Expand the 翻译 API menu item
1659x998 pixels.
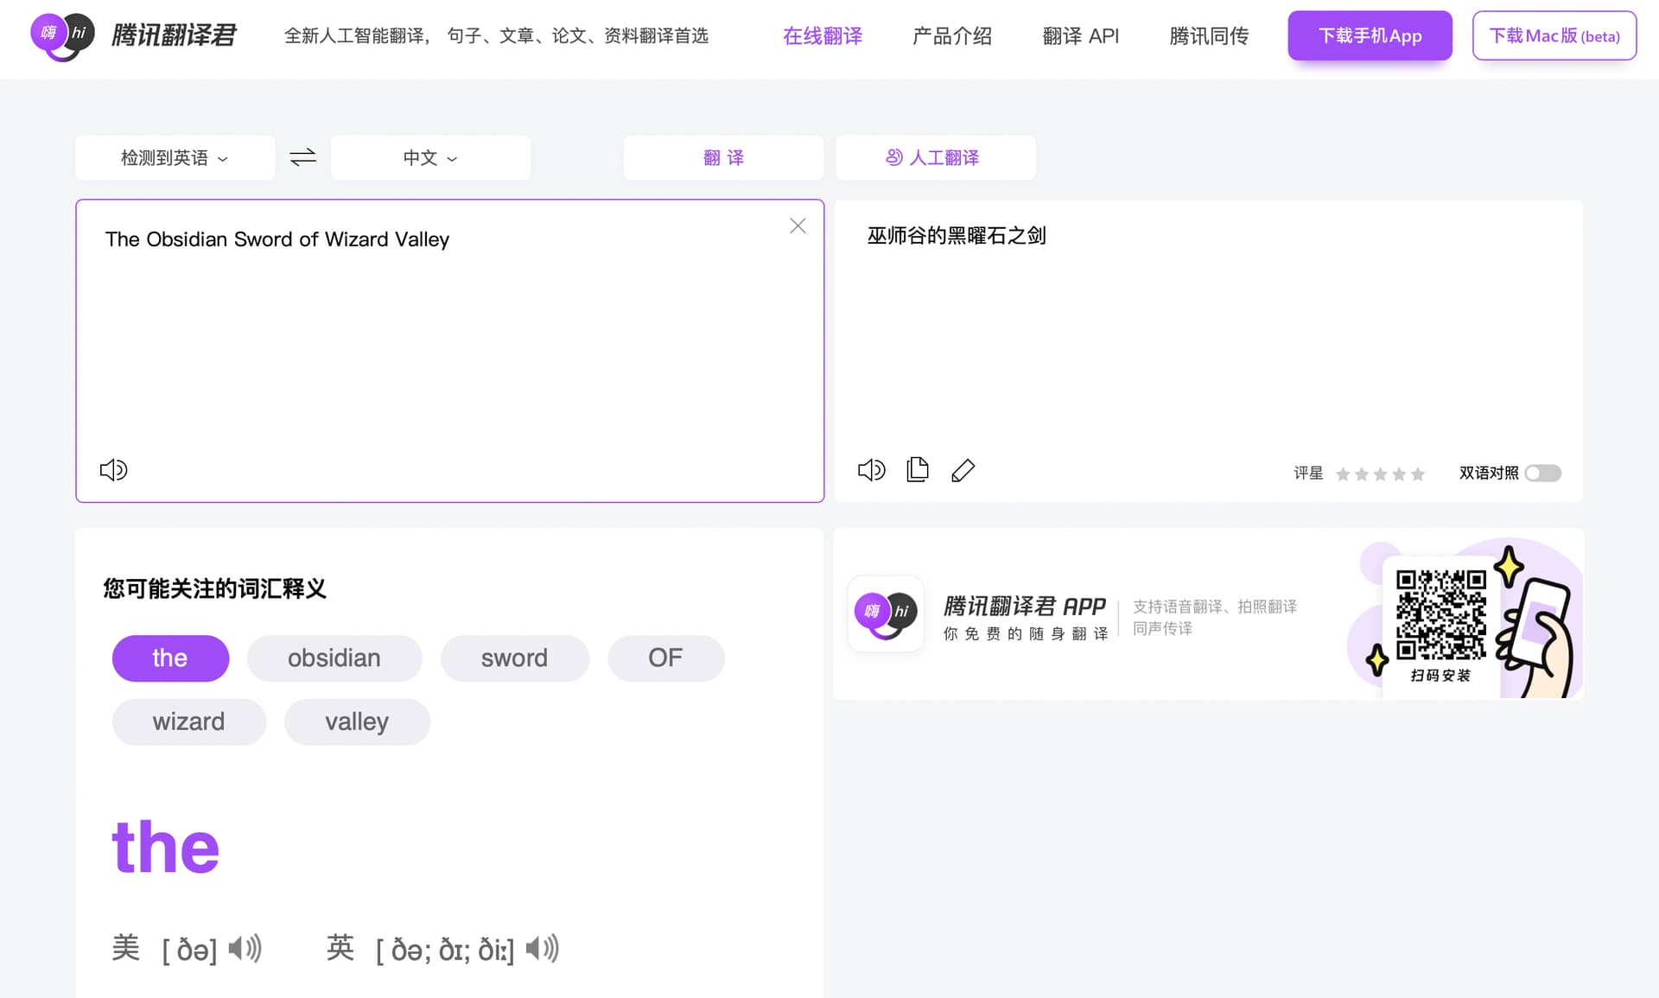(x=1080, y=35)
